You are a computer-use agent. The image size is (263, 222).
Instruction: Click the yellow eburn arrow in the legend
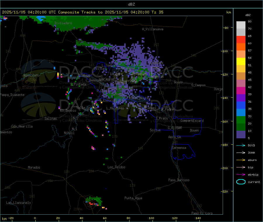coord(241,160)
